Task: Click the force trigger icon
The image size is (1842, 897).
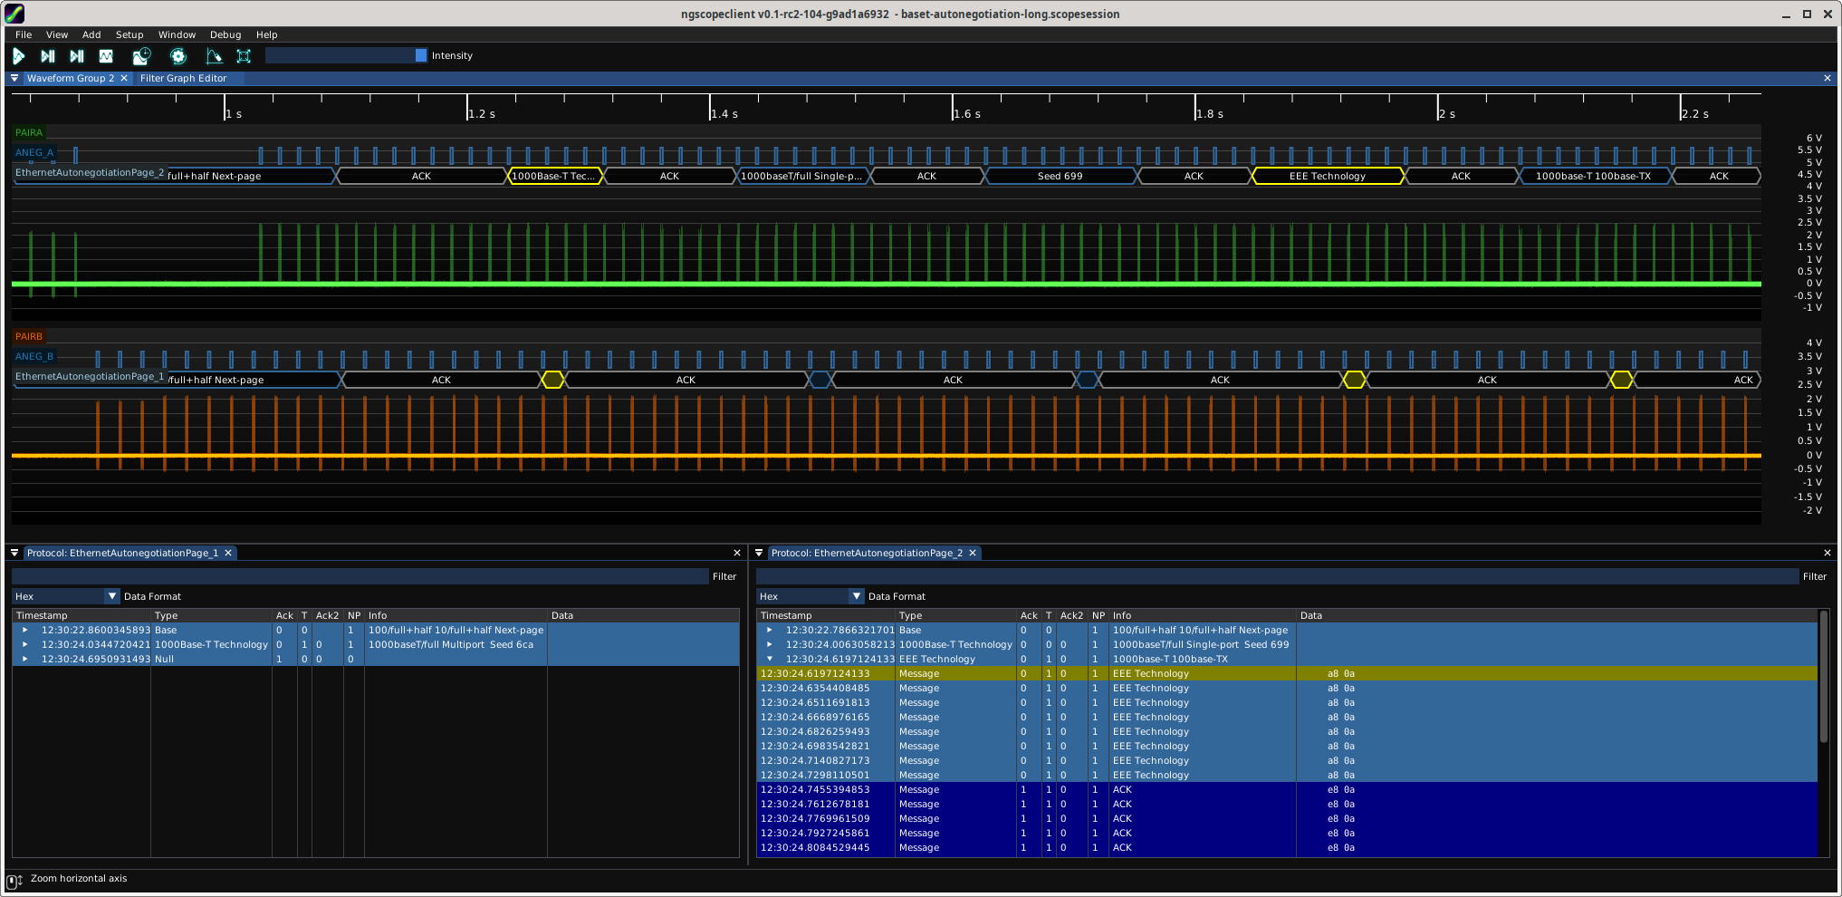Action: [77, 56]
